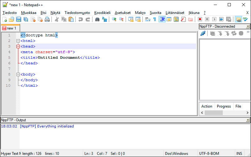The width and height of the screenshot is (251, 157).
Task: Open the Replace tool icon
Action: click(x=104, y=19)
